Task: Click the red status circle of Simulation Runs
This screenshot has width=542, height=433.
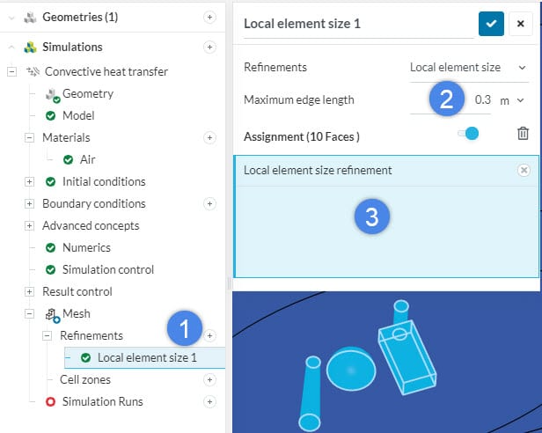Action: click(x=50, y=402)
